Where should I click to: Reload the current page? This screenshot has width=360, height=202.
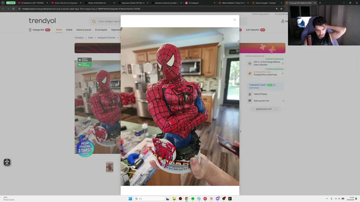[x=13, y=9]
